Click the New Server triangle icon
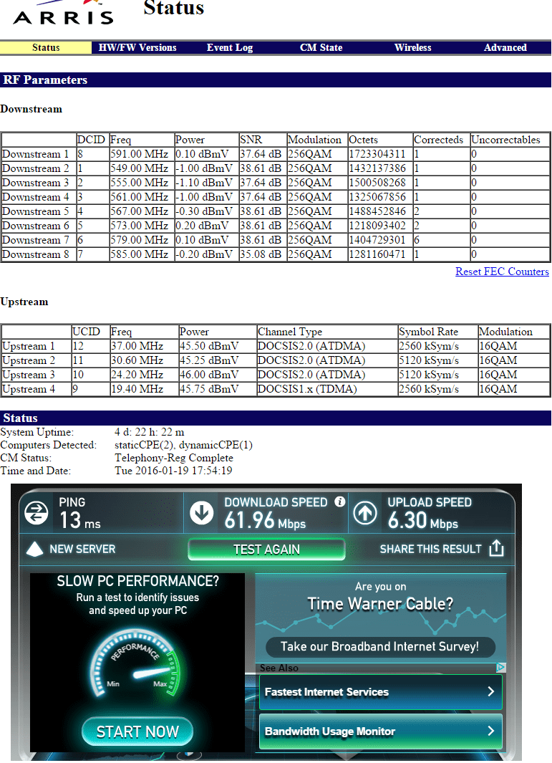Image resolution: width=552 pixels, height=763 pixels. point(34,549)
